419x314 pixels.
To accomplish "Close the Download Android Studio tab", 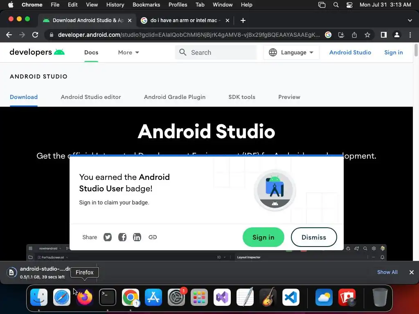I will point(130,20).
